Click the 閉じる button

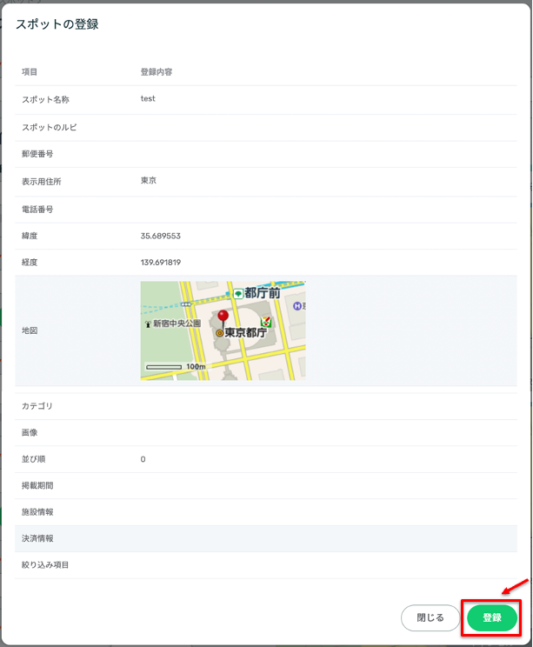(x=430, y=617)
